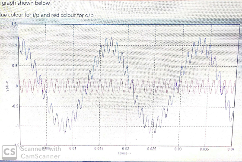The image size is (242, 162).
Task: Click the x-axis tick label 0.04
Action: (x=231, y=149)
